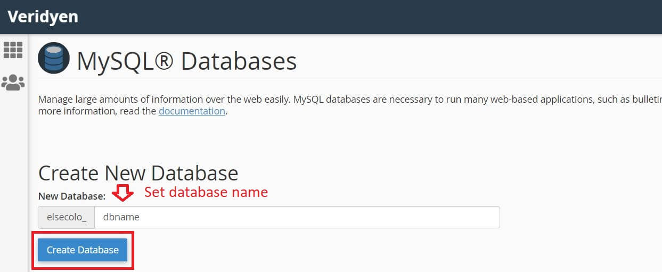Image resolution: width=662 pixels, height=272 pixels.
Task: Click the red down arrow annotation
Action: coord(124,193)
